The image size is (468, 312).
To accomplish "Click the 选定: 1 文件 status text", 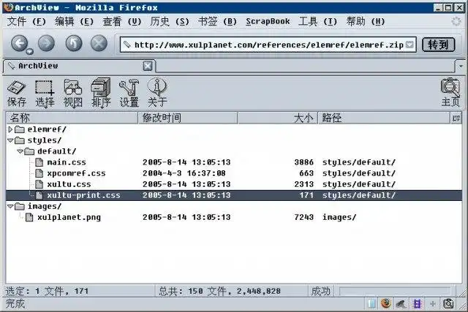I will pos(47,291).
